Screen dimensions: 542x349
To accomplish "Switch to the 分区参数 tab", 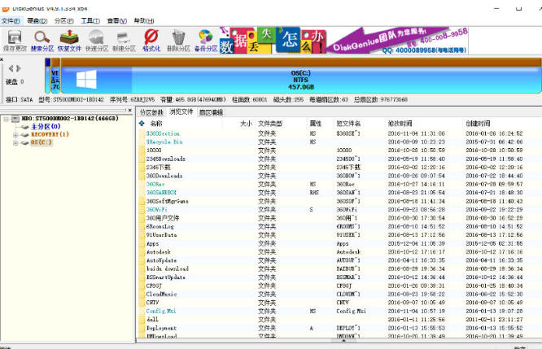I will coord(151,112).
